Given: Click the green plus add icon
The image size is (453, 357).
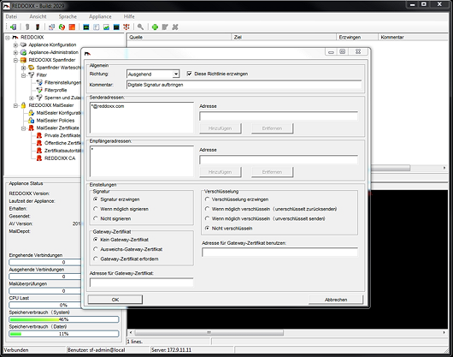Looking at the screenshot, I should (156, 27).
